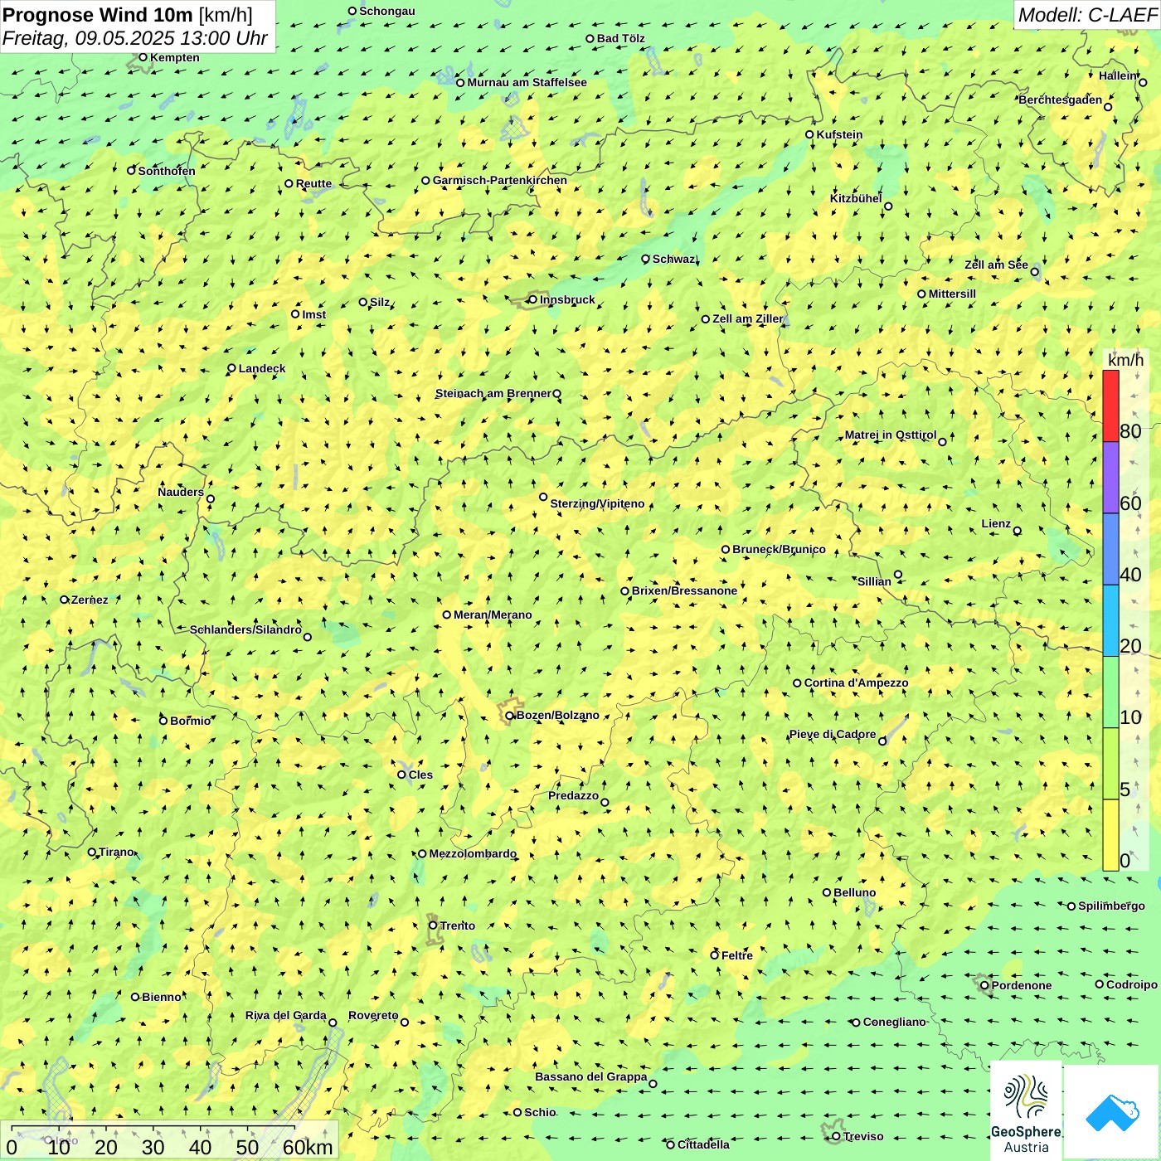Image resolution: width=1161 pixels, height=1161 pixels.
Task: Click the Riva del Garda marker
Action: click(x=333, y=1023)
